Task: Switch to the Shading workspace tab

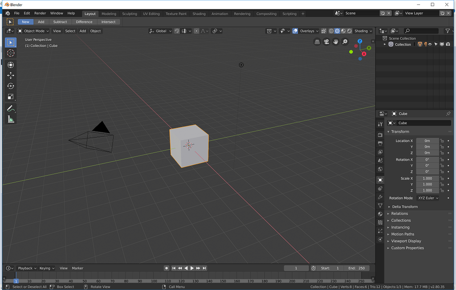Action: click(199, 14)
